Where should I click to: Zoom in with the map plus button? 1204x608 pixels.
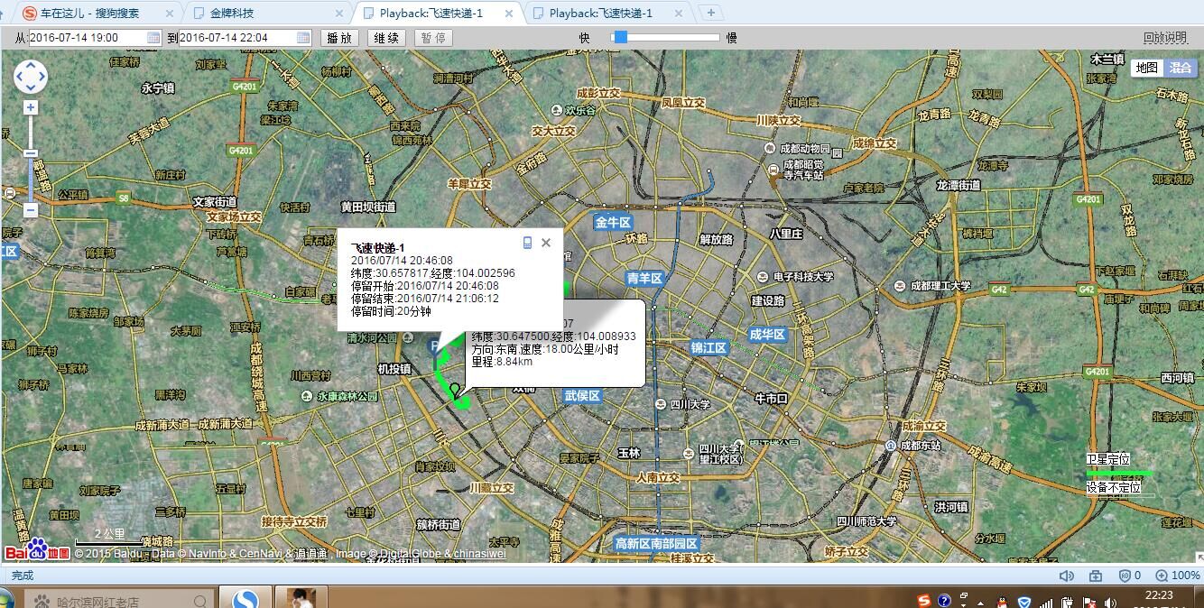pos(31,107)
